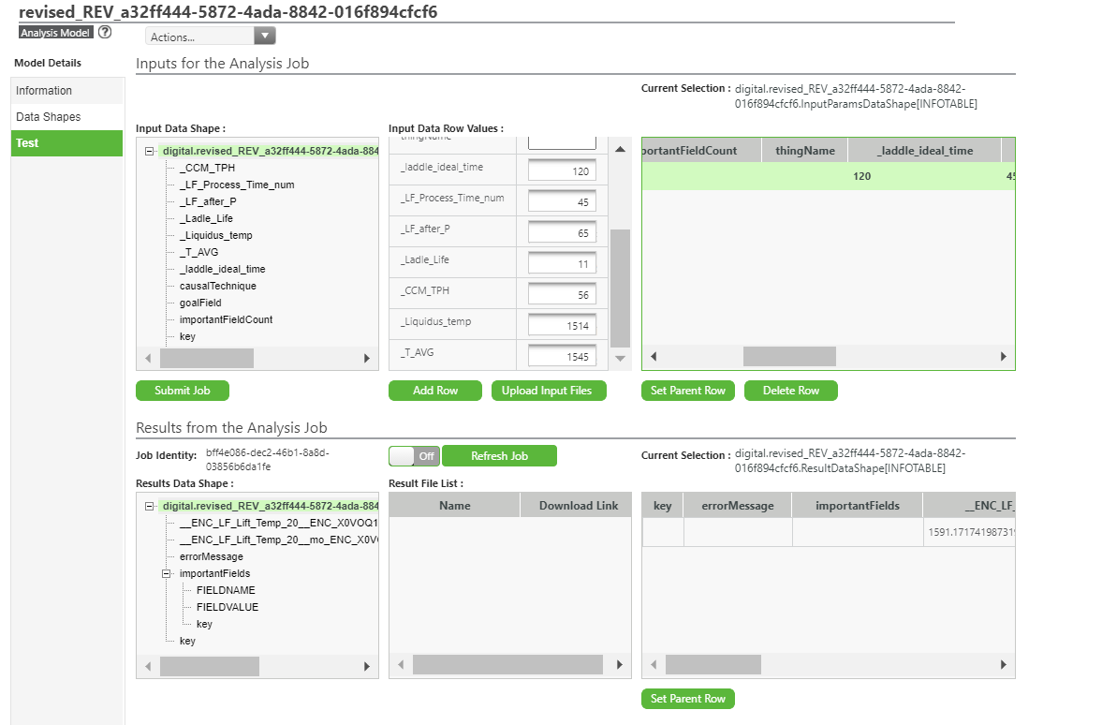The height and width of the screenshot is (725, 1102).
Task: Click Add Row to insert an input row
Action: (434, 391)
